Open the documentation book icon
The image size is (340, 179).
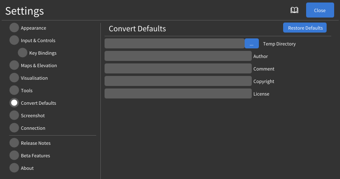point(294,10)
